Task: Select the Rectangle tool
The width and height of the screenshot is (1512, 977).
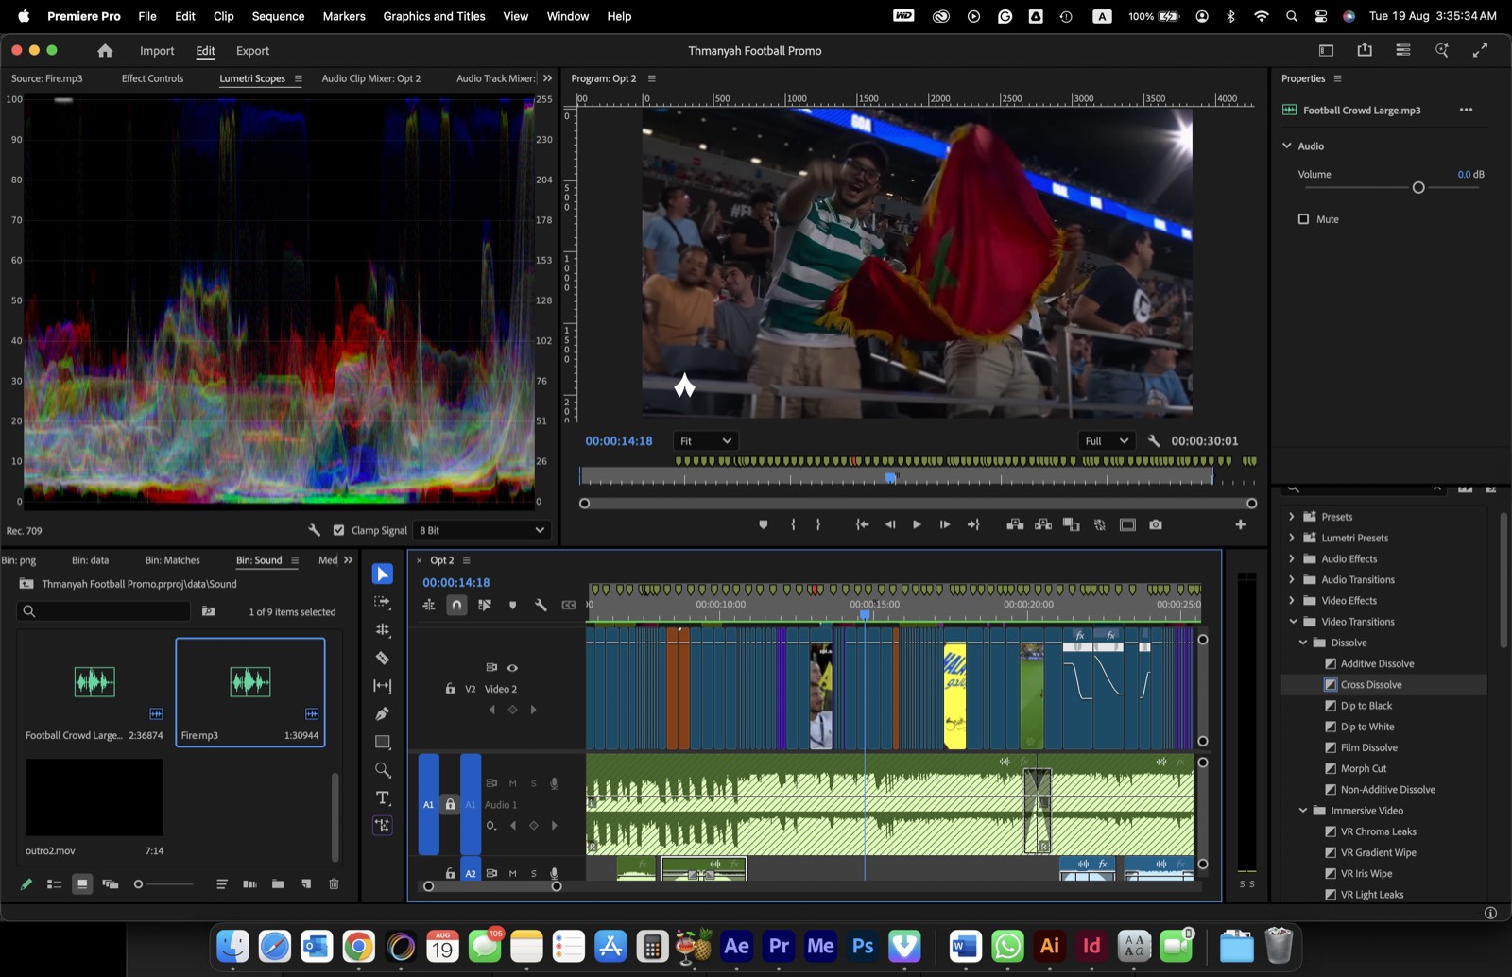Action: (x=382, y=742)
